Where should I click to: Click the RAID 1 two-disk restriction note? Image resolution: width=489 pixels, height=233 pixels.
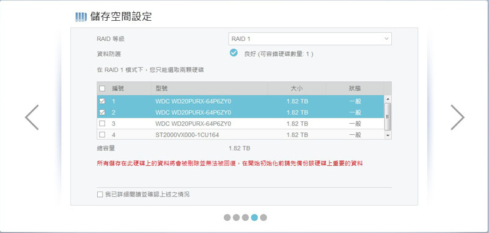150,70
